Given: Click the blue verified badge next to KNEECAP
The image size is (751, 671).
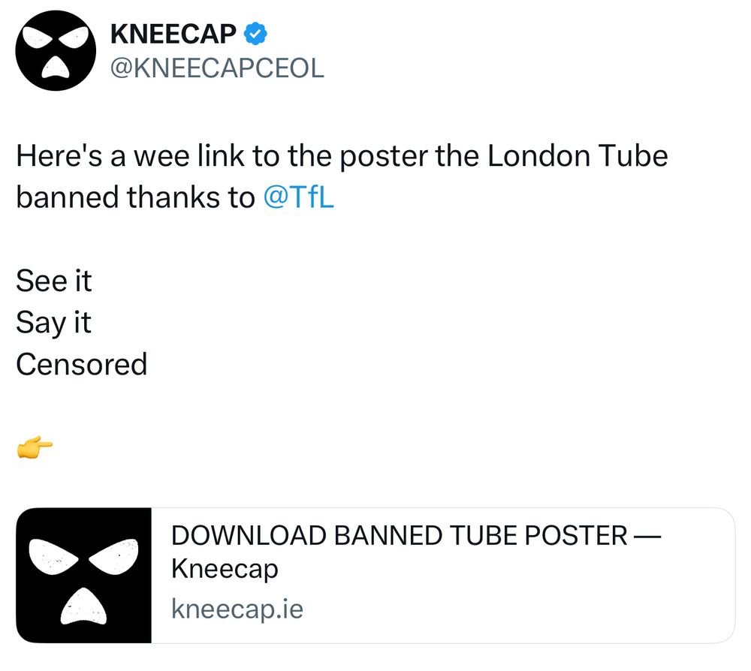Looking at the screenshot, I should coord(255,32).
